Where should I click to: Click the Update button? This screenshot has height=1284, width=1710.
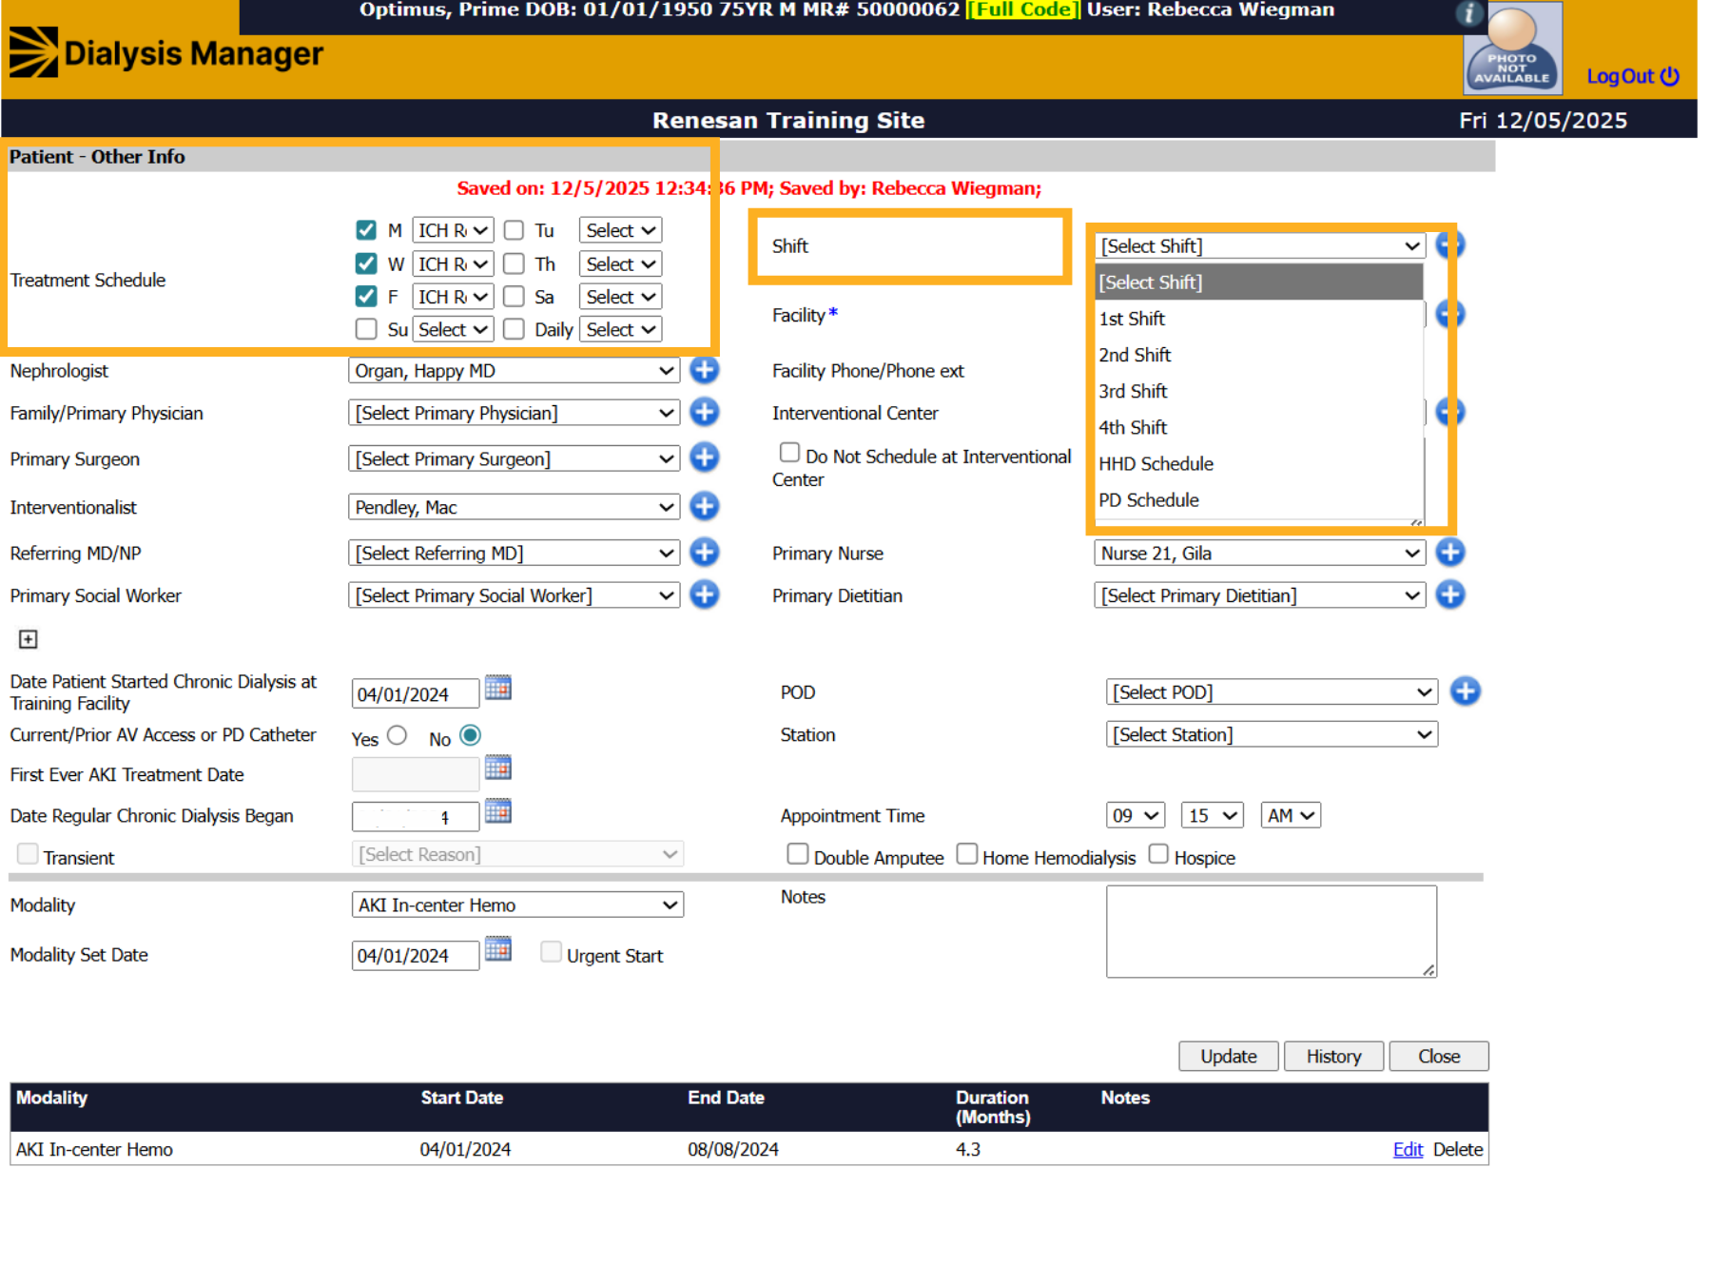[1228, 1056]
